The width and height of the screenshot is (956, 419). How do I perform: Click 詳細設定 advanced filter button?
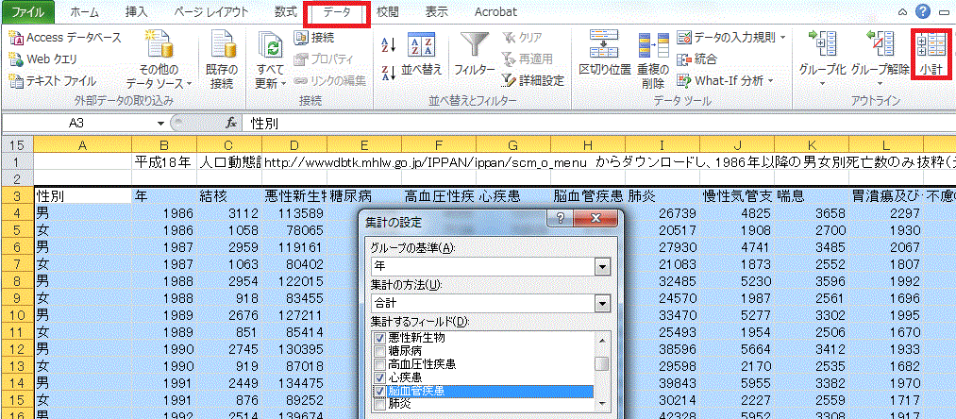click(533, 80)
